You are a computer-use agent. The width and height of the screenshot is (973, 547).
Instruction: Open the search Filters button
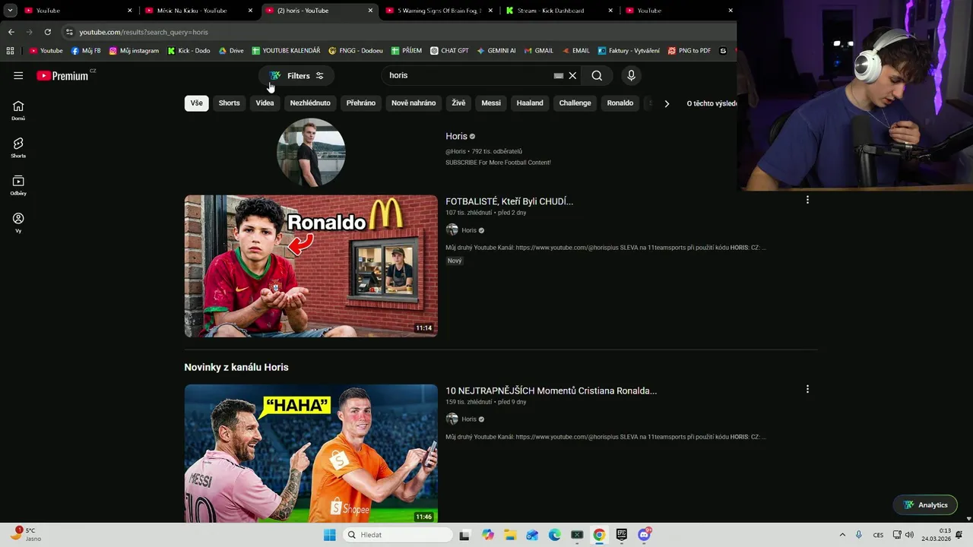coord(296,75)
